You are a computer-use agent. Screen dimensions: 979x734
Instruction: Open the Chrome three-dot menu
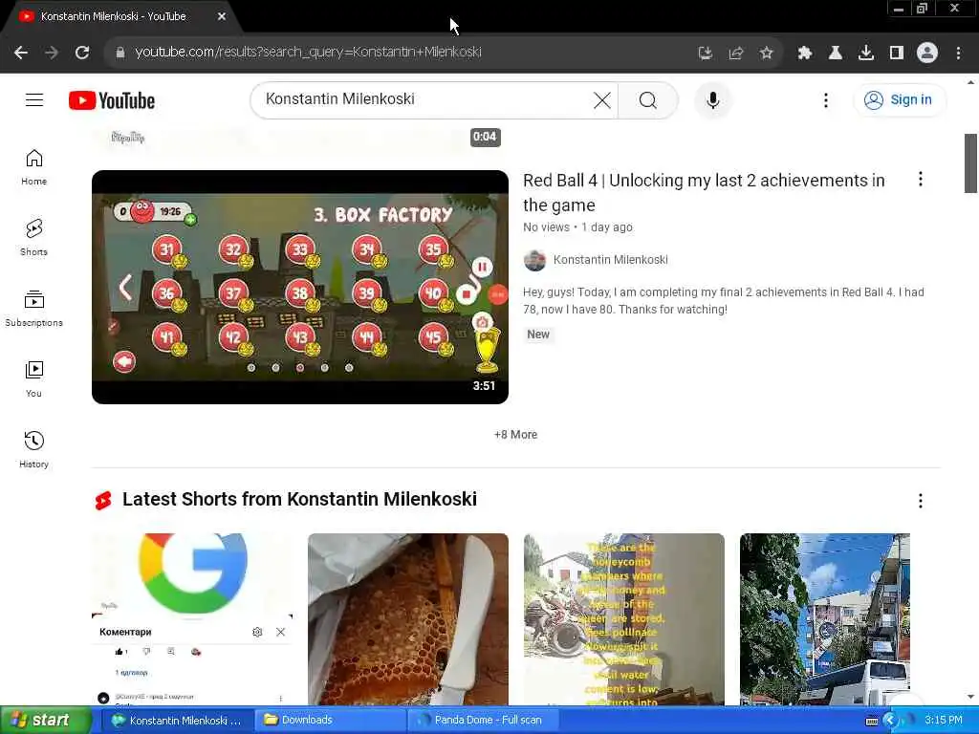[958, 53]
